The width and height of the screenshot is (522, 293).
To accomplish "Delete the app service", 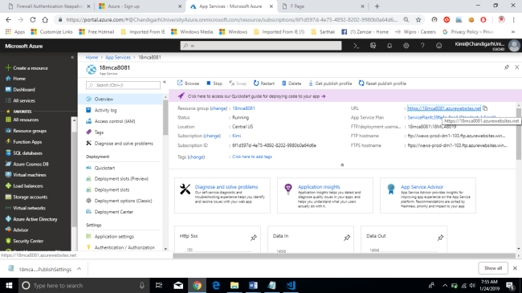I will pyautogui.click(x=292, y=83).
